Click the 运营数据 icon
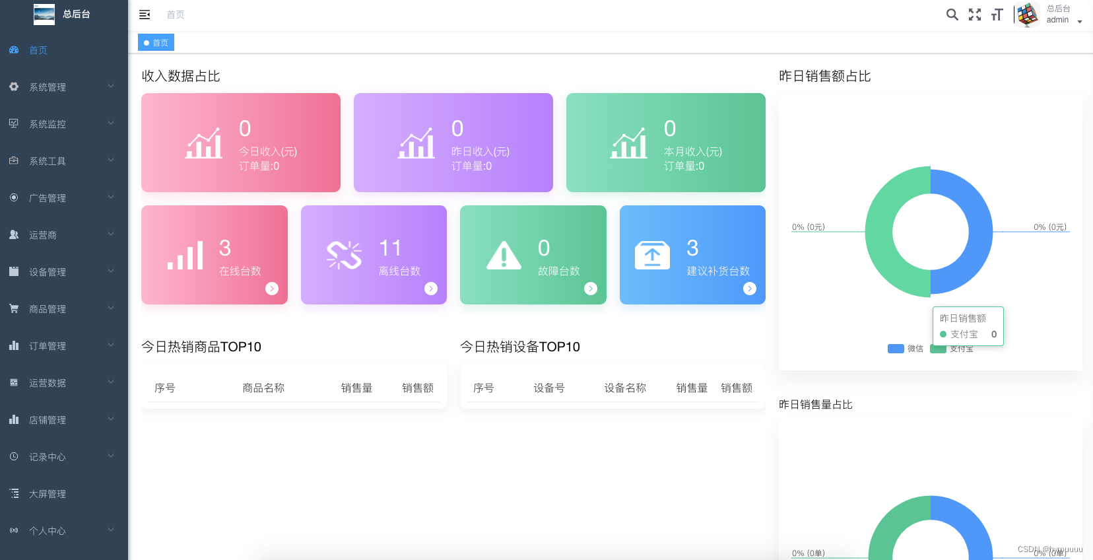The height and width of the screenshot is (560, 1093). [x=14, y=382]
